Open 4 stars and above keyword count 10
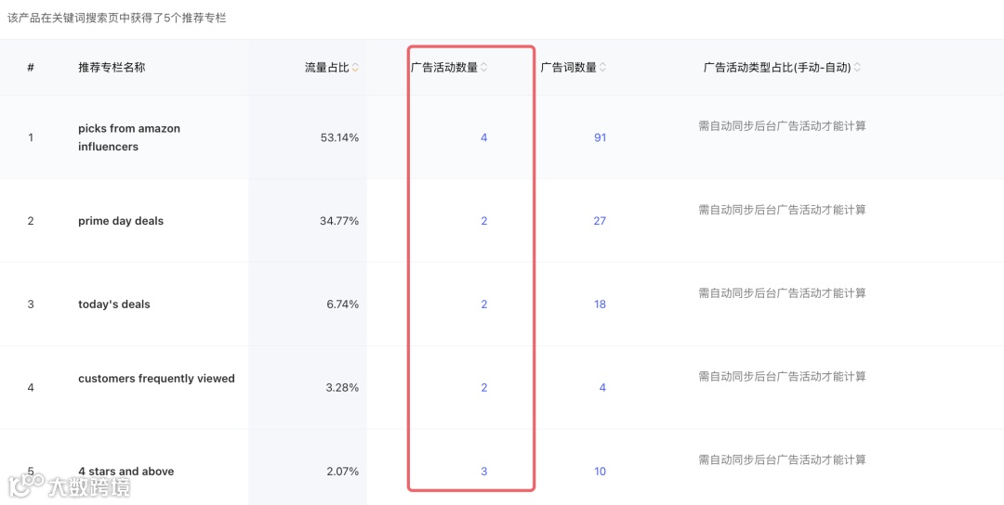The image size is (1004, 505). pyautogui.click(x=600, y=472)
